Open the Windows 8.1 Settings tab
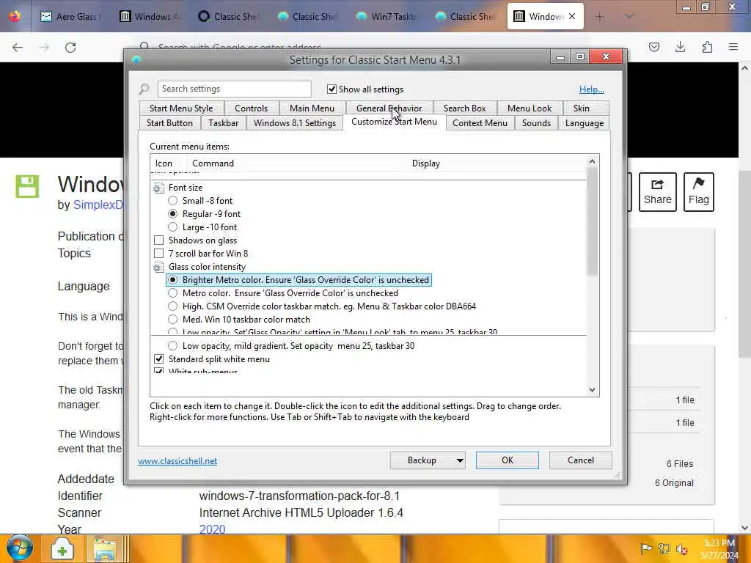 tap(295, 123)
